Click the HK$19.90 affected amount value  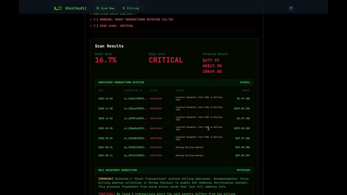(x=212, y=66)
